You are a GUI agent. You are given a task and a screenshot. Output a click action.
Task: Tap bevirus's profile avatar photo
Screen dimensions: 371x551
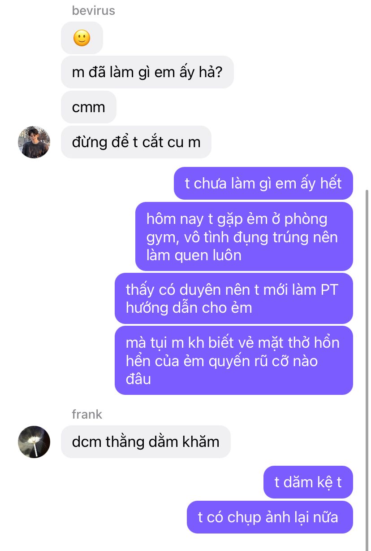coord(34,142)
